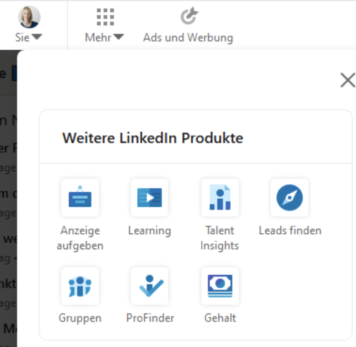Screen dimensions: 356x347
Task: Click the Mehr apps grid icon
Action: click(105, 17)
